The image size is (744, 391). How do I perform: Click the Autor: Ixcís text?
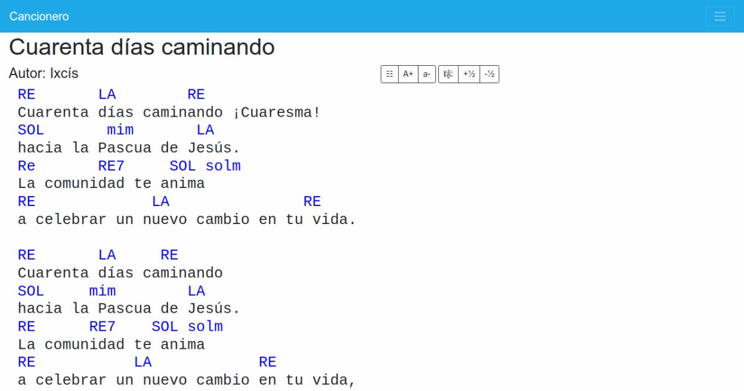[43, 73]
